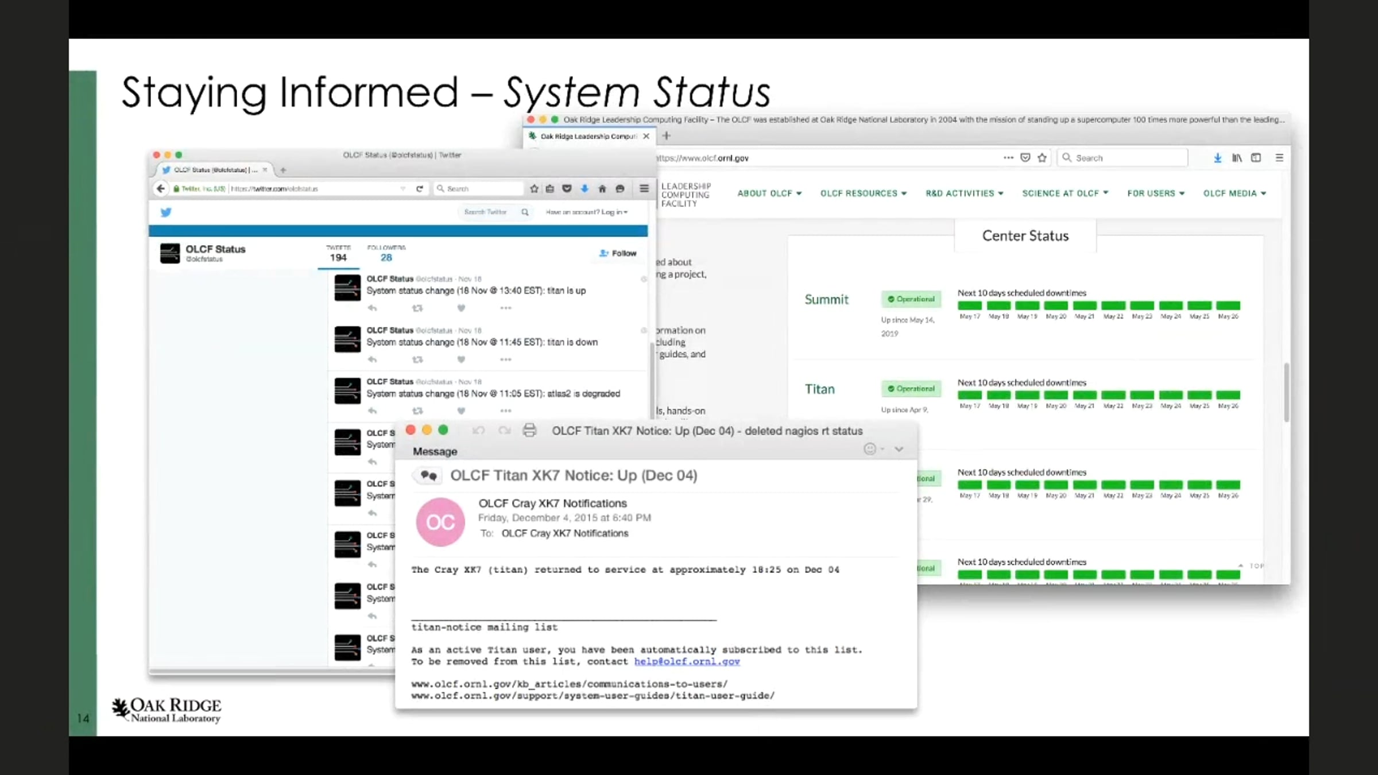
Task: Expand the ABOUT OLCF menu
Action: point(769,193)
